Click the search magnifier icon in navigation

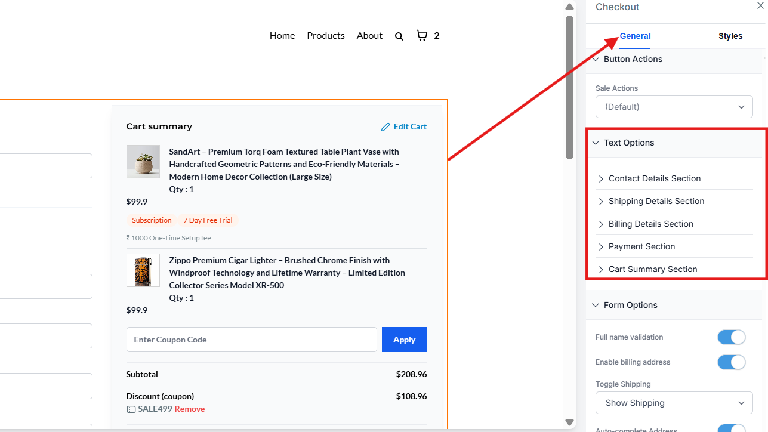point(399,36)
